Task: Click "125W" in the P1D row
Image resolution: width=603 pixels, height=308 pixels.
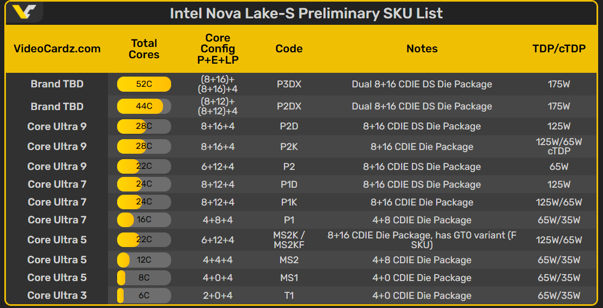Action: [x=559, y=184]
